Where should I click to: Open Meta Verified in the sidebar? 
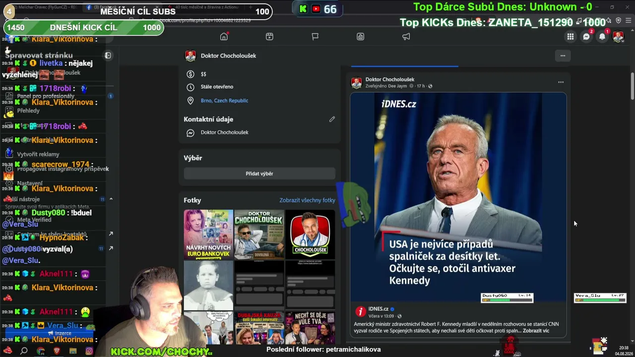coord(34,220)
